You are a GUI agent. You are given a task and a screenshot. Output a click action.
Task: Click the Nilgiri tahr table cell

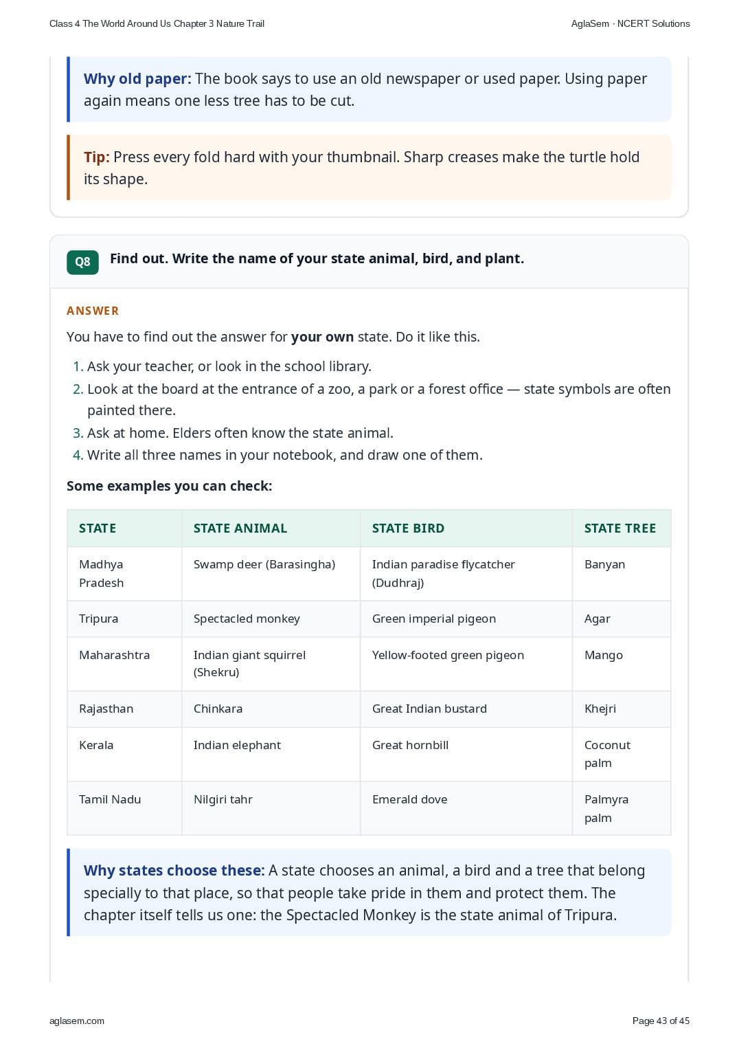tap(271, 808)
